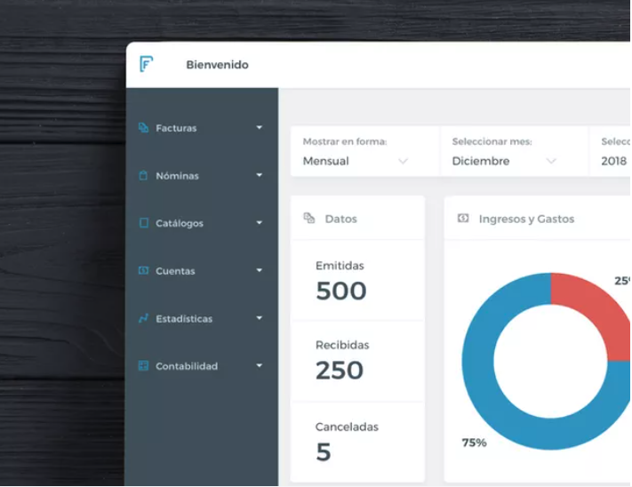Expand the Contabilidad submenu arrow
Screen dimensions: 632x487
[x=260, y=366]
